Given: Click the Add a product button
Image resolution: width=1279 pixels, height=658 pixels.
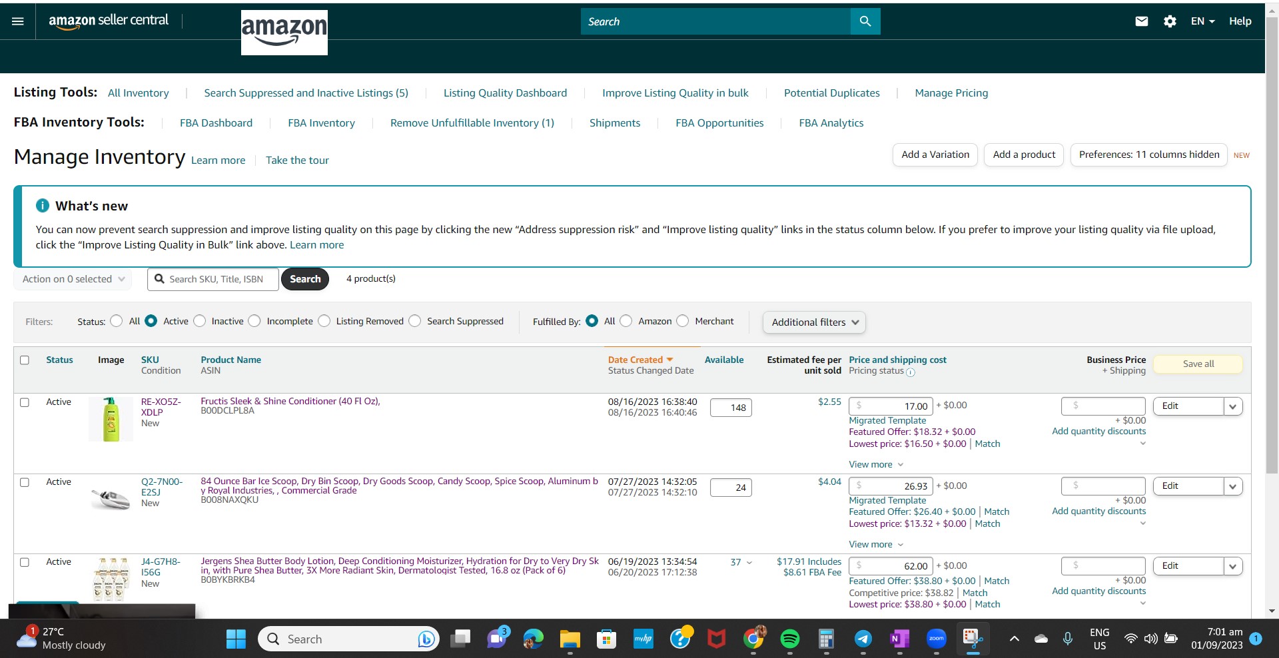Looking at the screenshot, I should (x=1024, y=155).
